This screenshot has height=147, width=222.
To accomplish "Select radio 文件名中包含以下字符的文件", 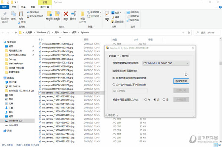I will point(114,85).
